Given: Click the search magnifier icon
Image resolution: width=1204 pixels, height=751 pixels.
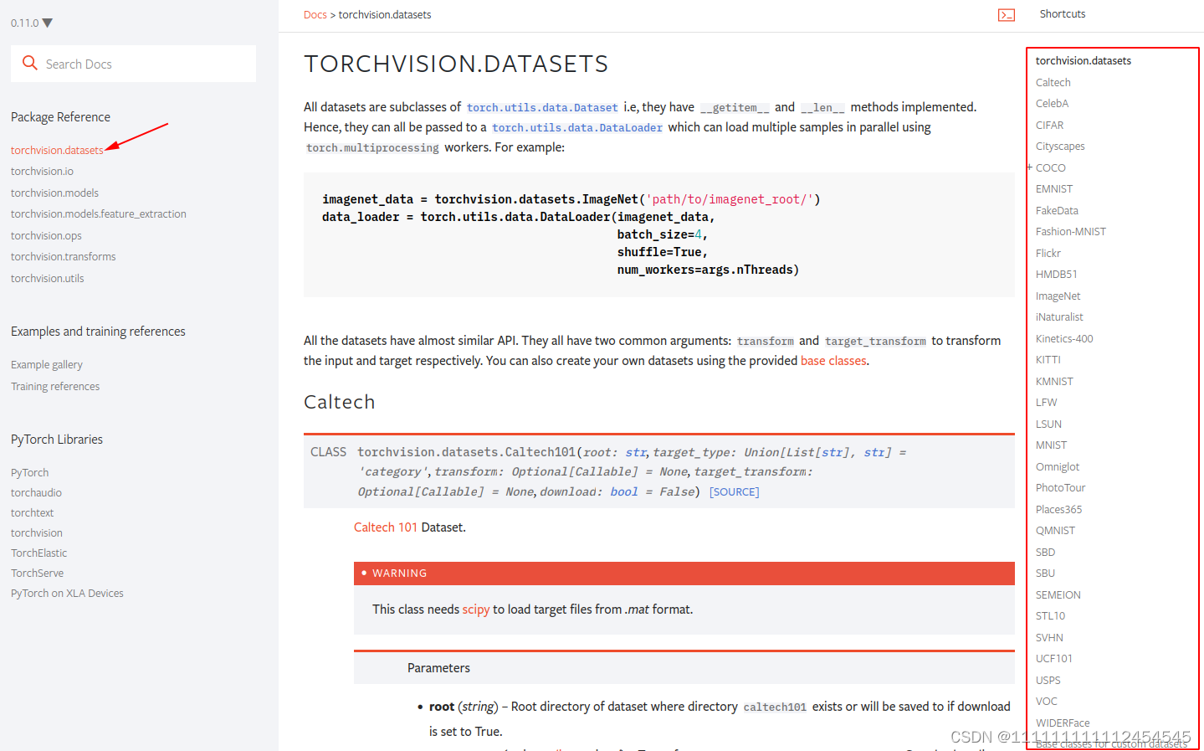Looking at the screenshot, I should (30, 63).
